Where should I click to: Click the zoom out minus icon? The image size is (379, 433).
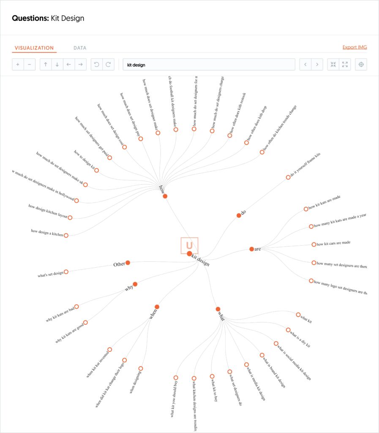29,65
